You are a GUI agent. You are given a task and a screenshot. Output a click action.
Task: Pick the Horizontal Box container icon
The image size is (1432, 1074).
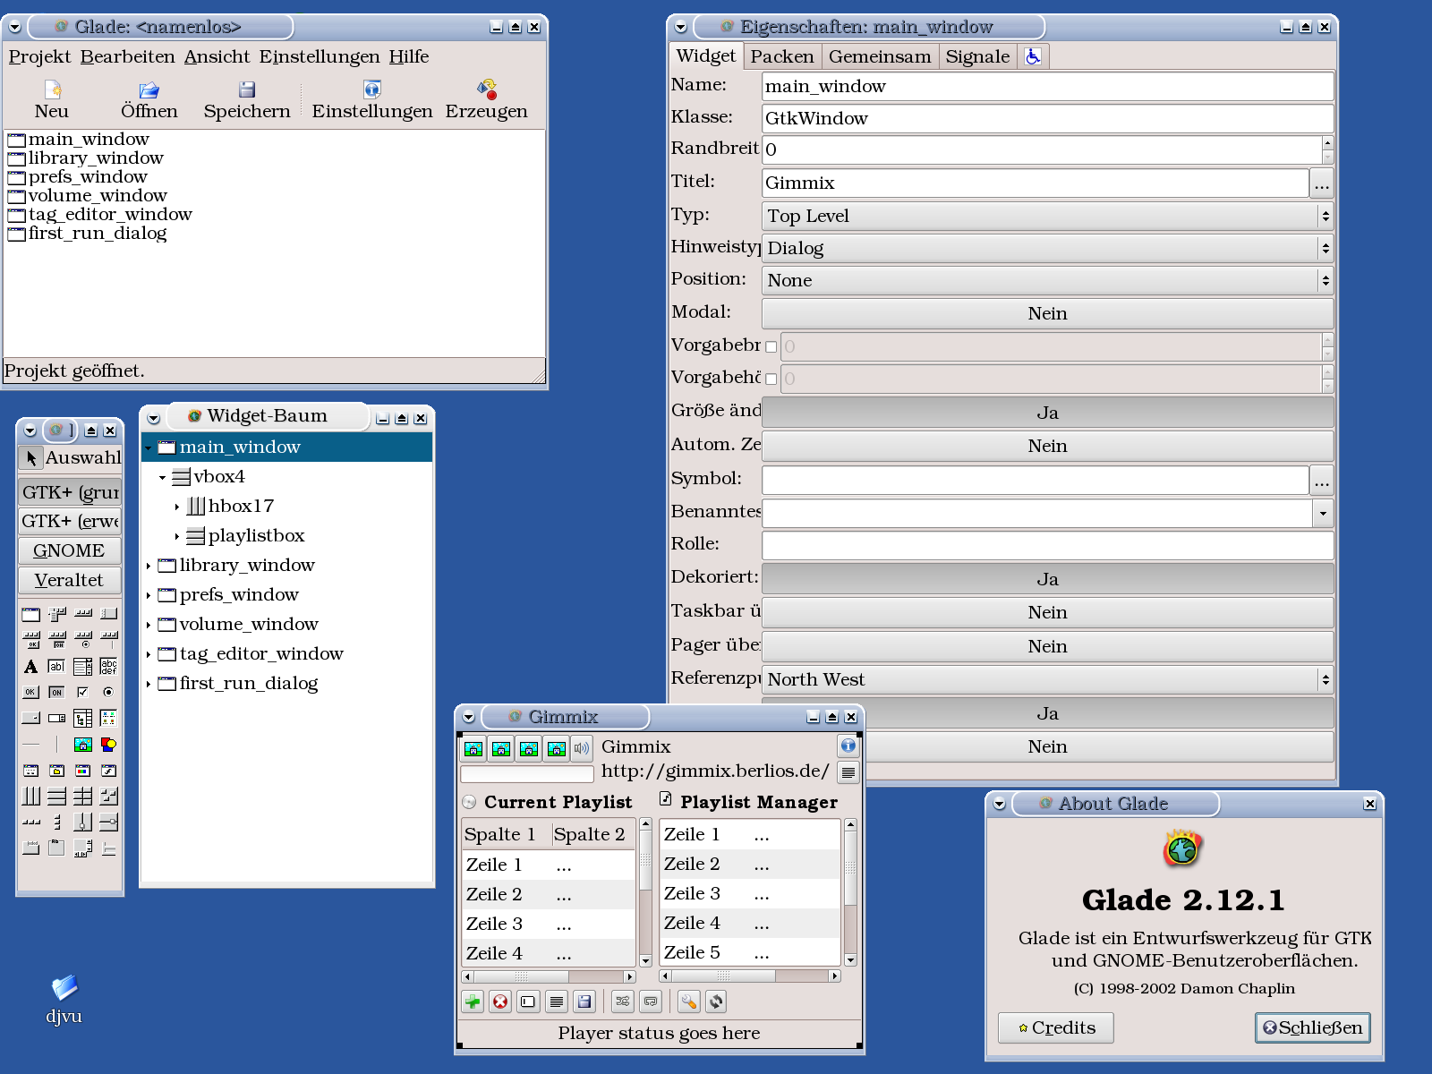[x=31, y=796]
